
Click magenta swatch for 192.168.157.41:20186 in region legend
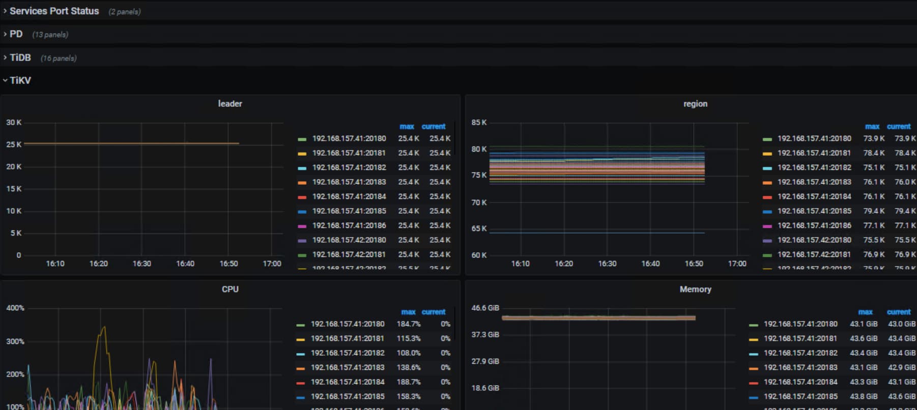[767, 226]
